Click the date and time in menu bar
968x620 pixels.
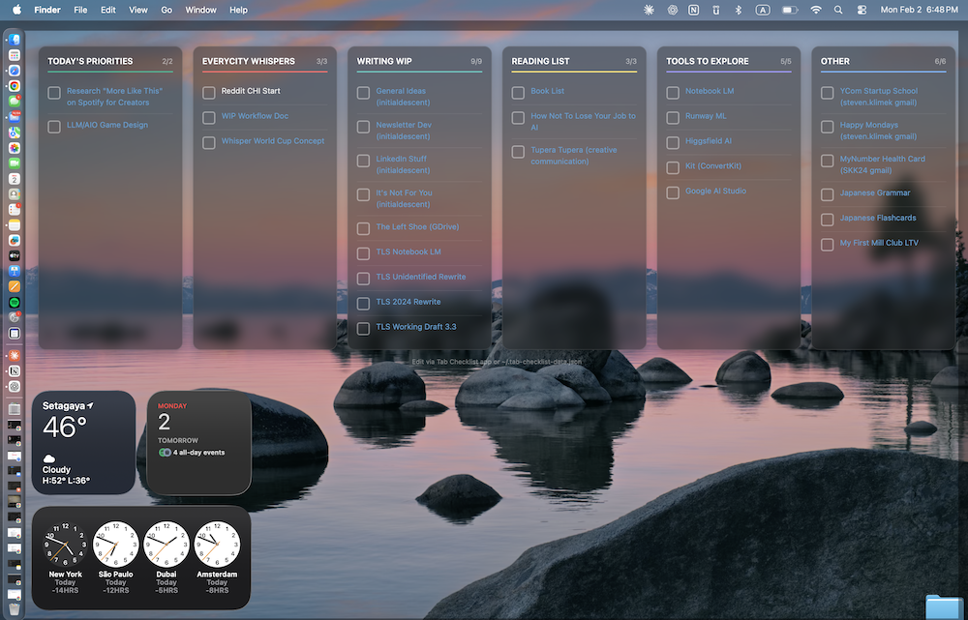coord(920,10)
